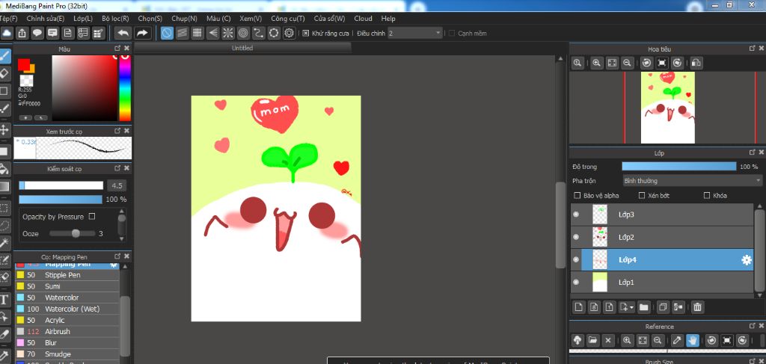Open Lớp4 layer settings gear

coord(747,260)
